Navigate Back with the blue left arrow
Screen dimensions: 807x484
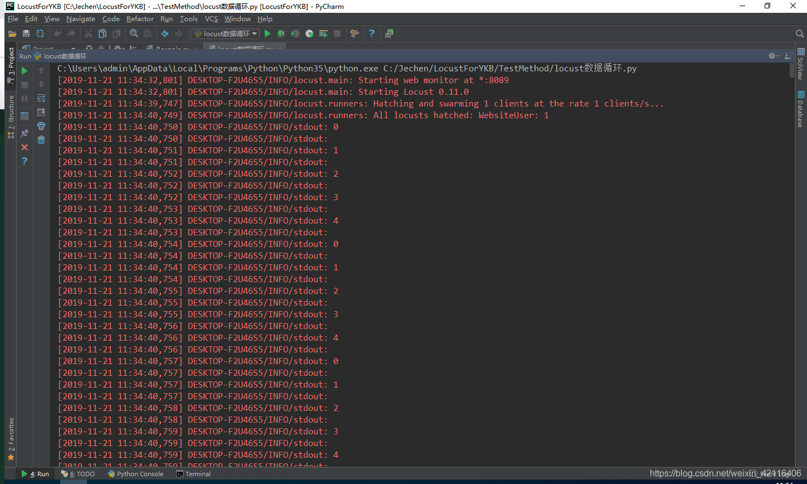tap(165, 33)
